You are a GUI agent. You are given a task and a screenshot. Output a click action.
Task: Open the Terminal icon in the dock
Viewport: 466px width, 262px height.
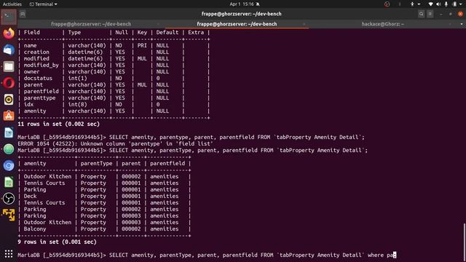click(x=9, y=17)
